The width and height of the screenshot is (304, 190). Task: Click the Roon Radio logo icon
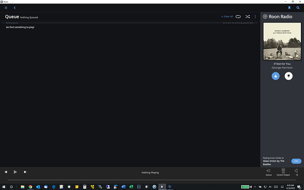coord(265,16)
